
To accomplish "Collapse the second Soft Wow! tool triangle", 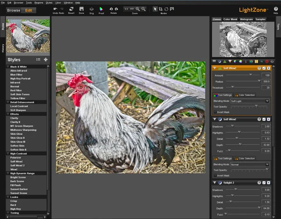I will pos(214,119).
